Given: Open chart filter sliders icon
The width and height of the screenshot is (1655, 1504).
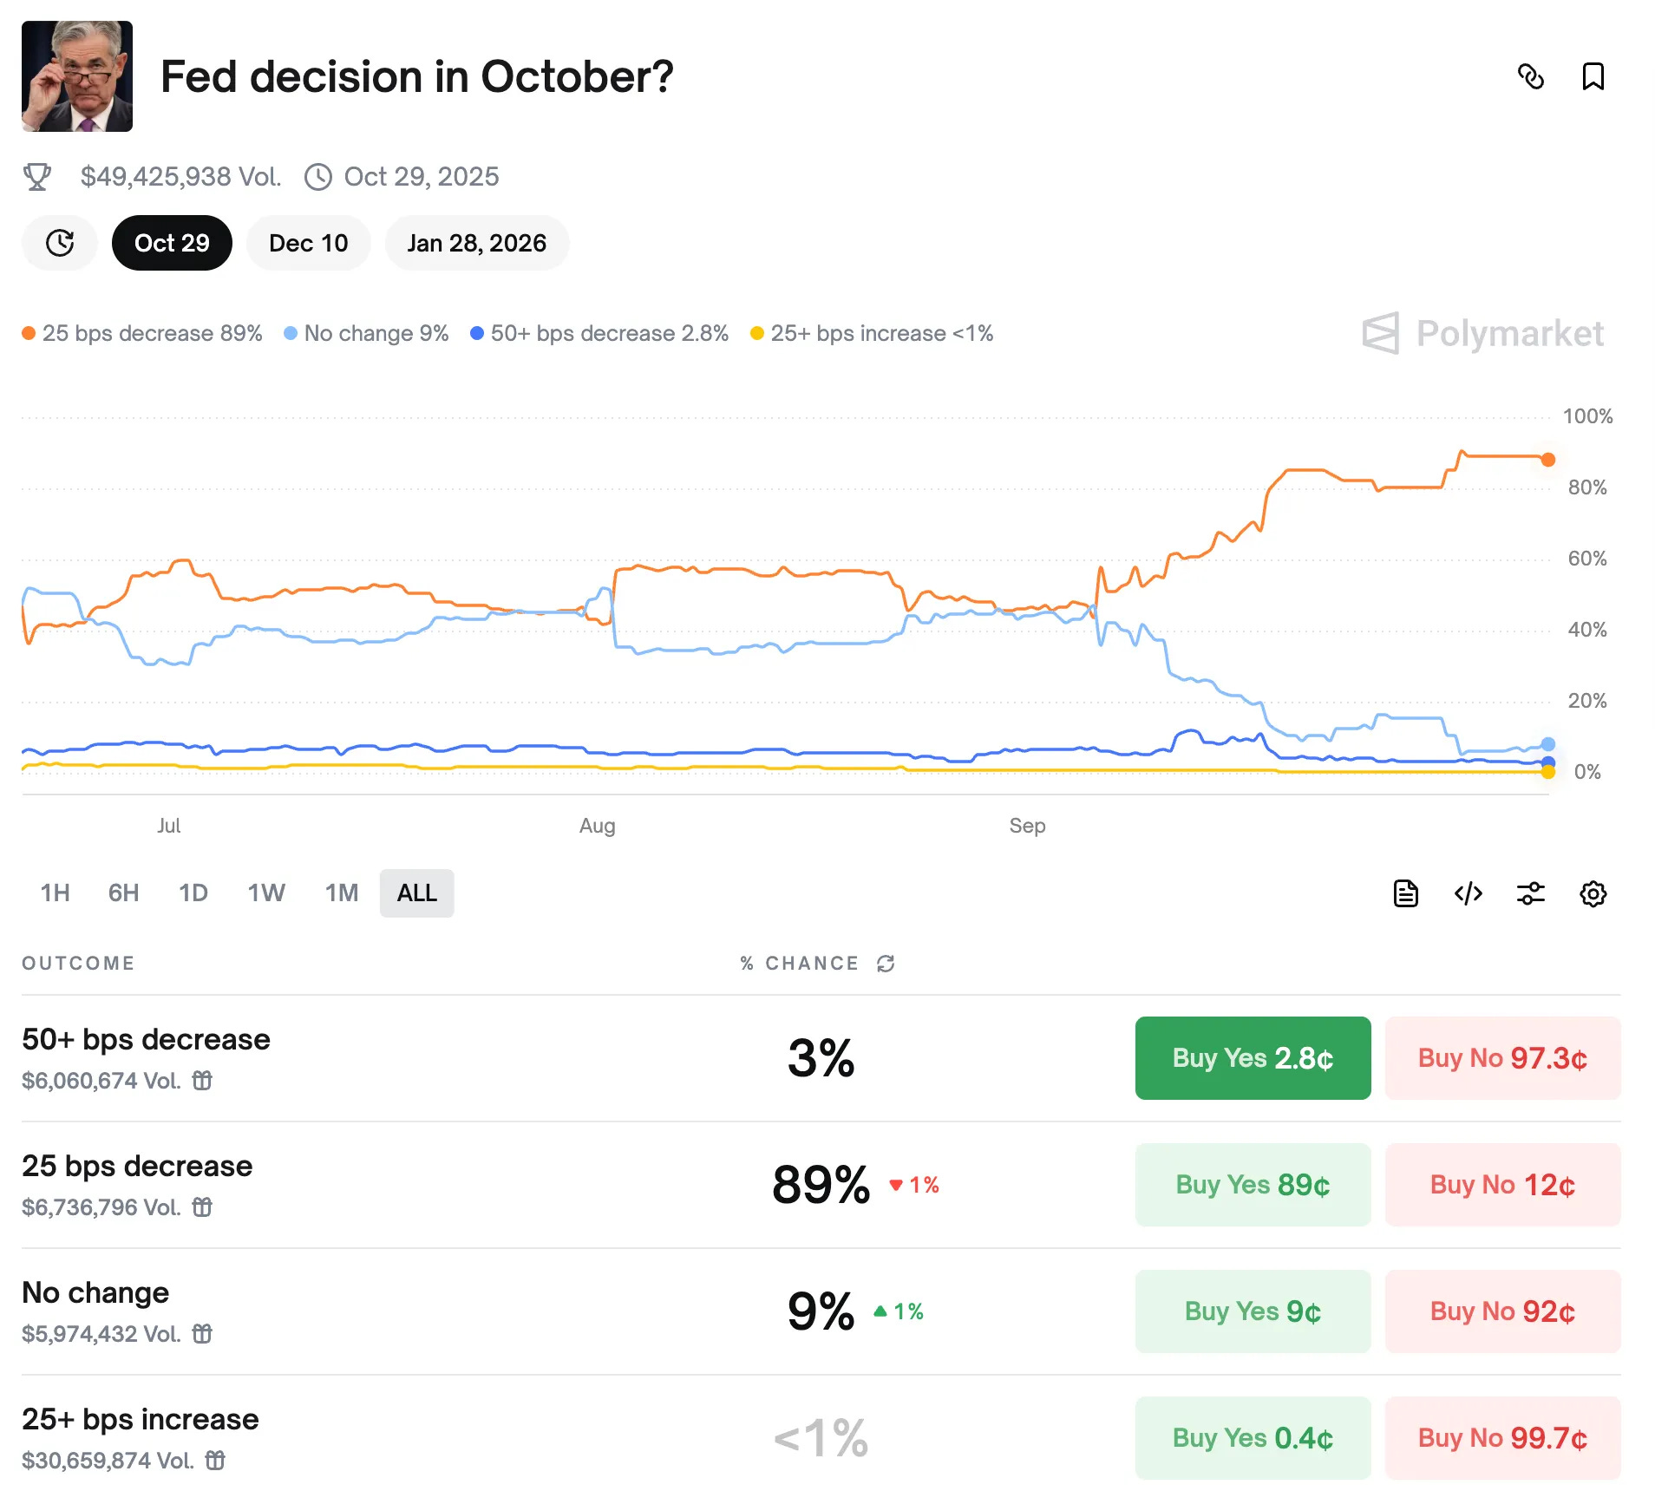Looking at the screenshot, I should pos(1530,893).
